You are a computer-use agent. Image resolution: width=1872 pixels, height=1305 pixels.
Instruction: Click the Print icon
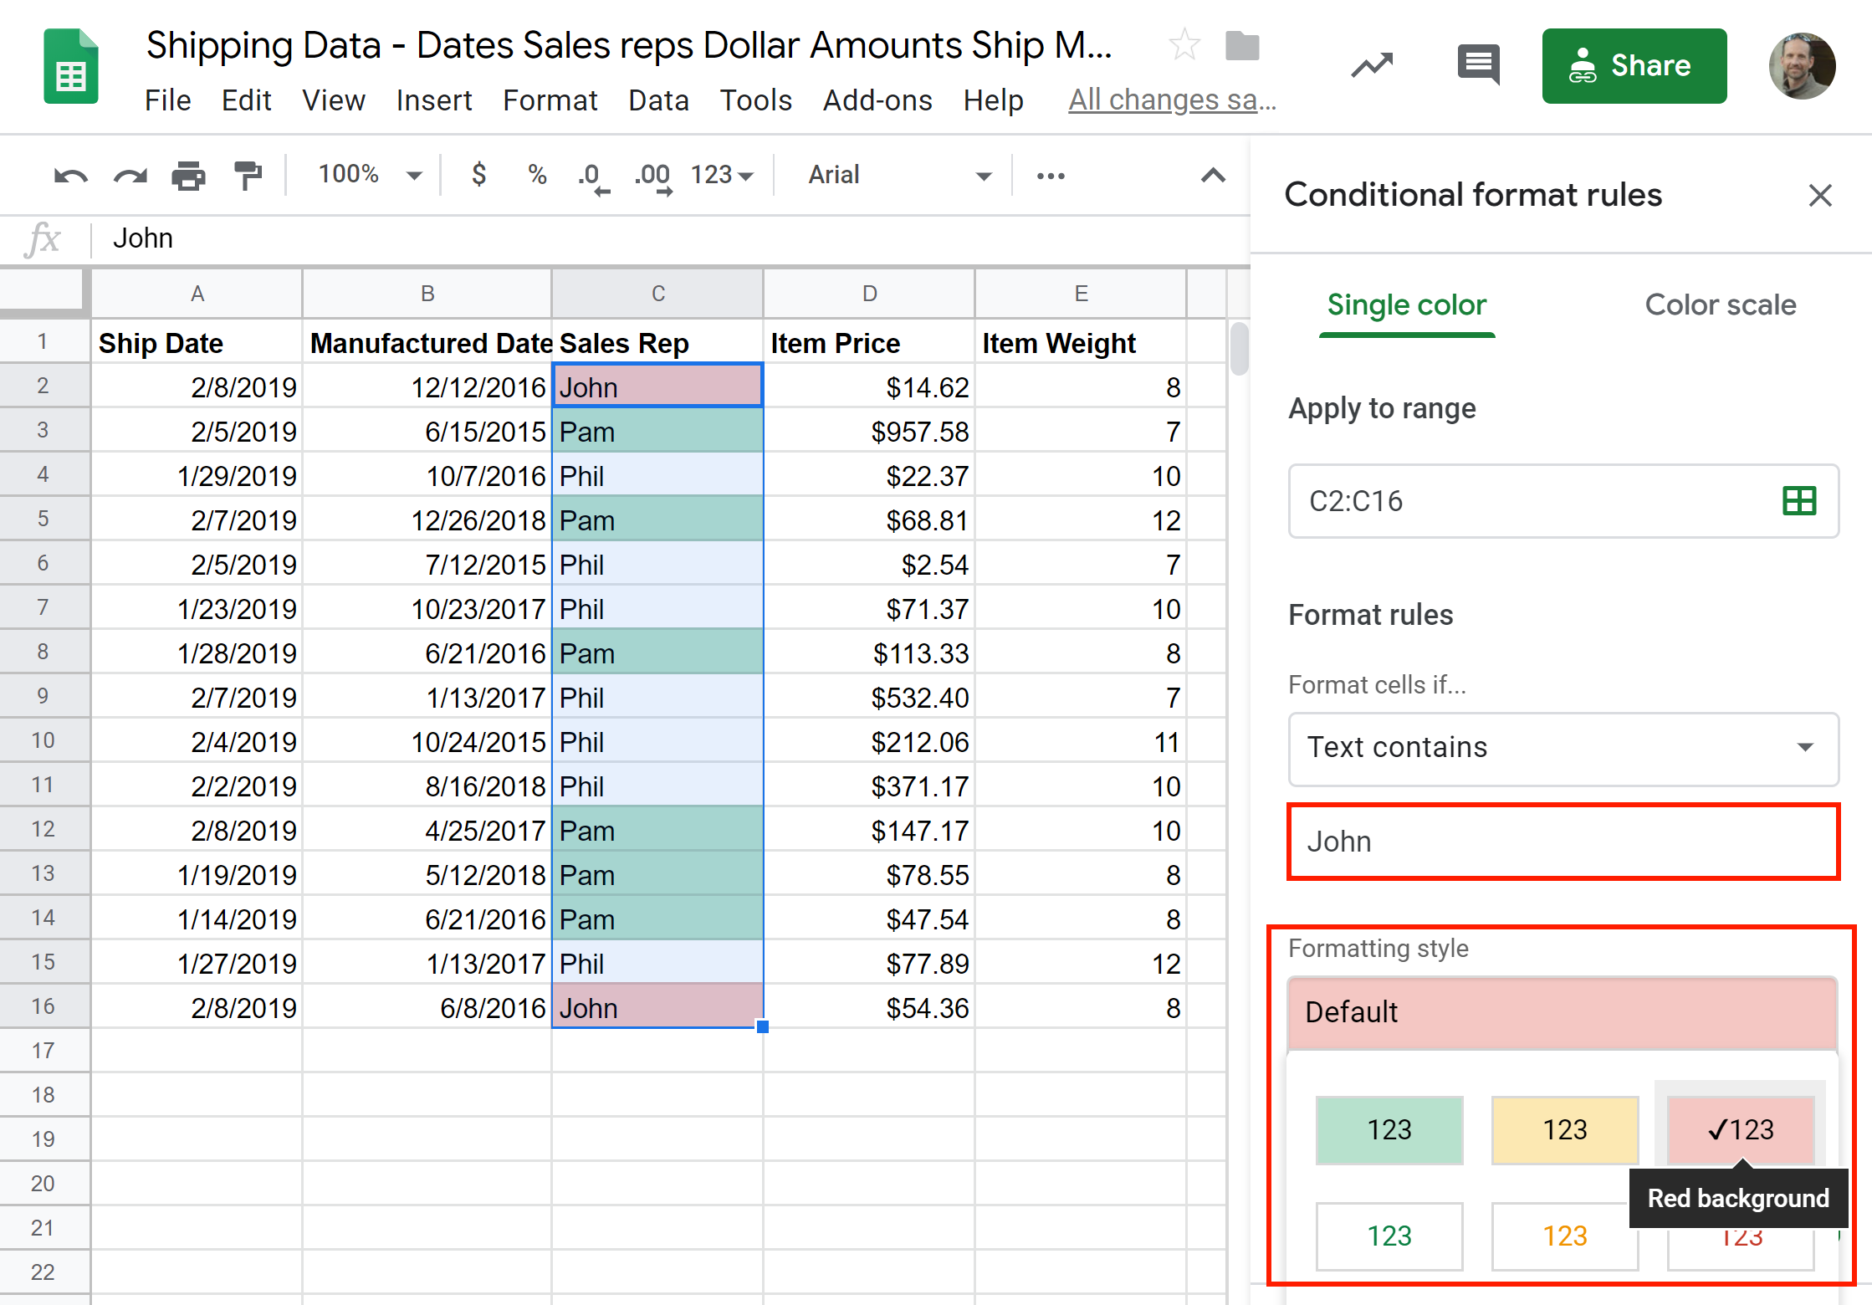[x=188, y=177]
